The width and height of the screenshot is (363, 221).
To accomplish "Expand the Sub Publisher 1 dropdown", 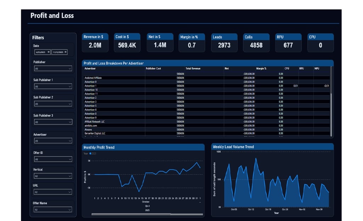I will pyautogui.click(x=53, y=86).
